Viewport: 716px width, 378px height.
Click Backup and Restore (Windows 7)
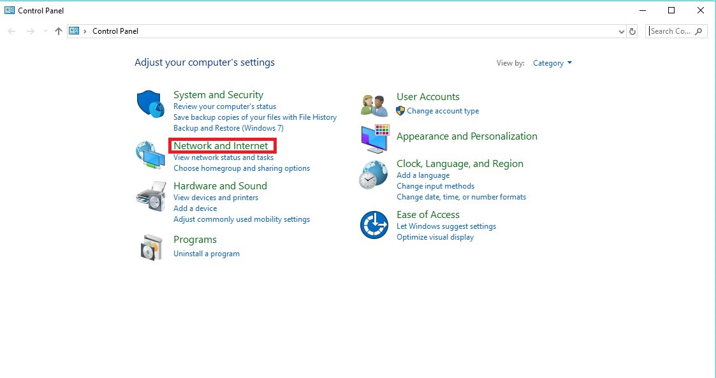click(228, 128)
